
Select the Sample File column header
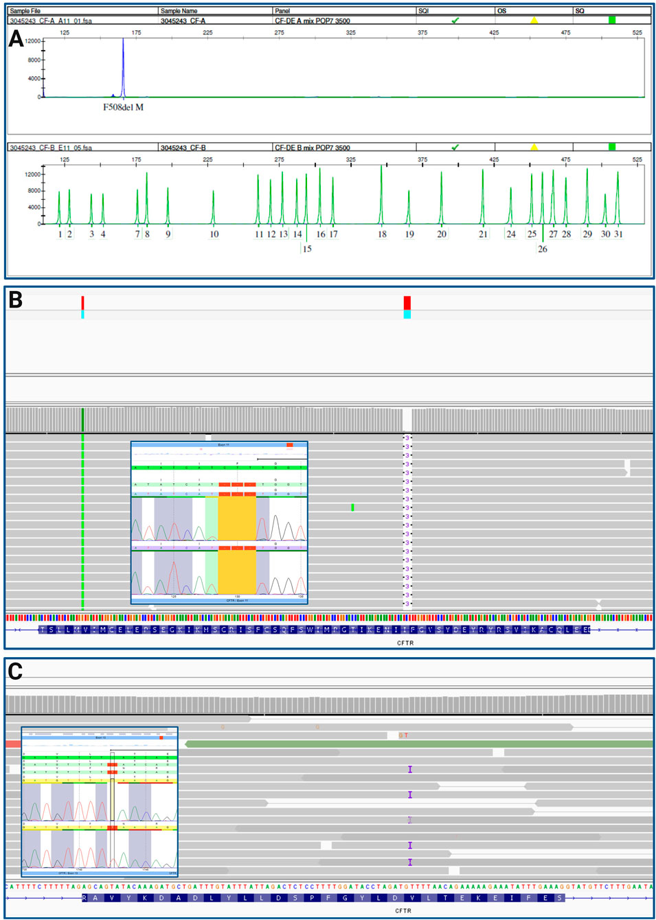(x=25, y=11)
